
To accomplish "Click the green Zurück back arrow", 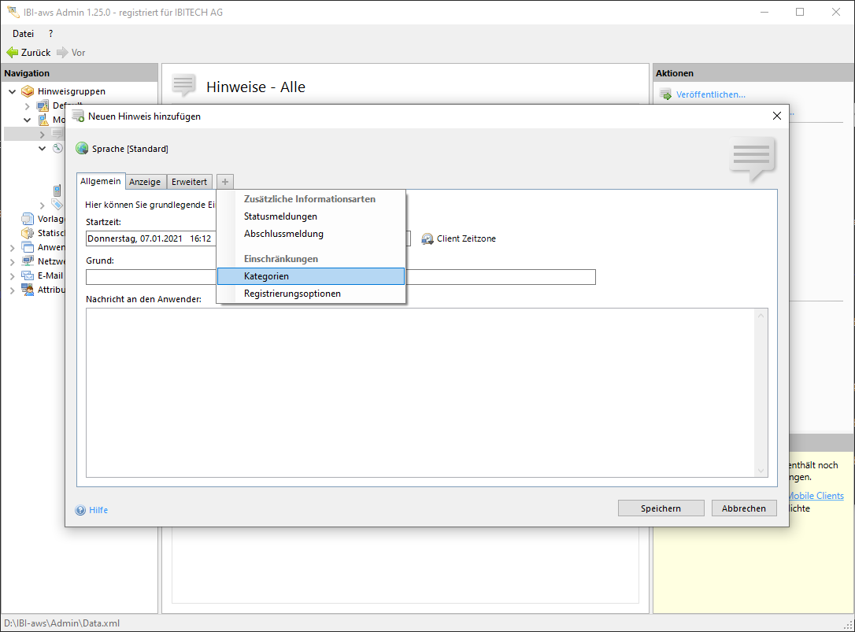I will [x=12, y=53].
